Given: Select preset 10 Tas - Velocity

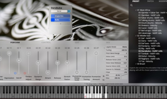Looking at the screenshot, I should [x=146, y=61].
